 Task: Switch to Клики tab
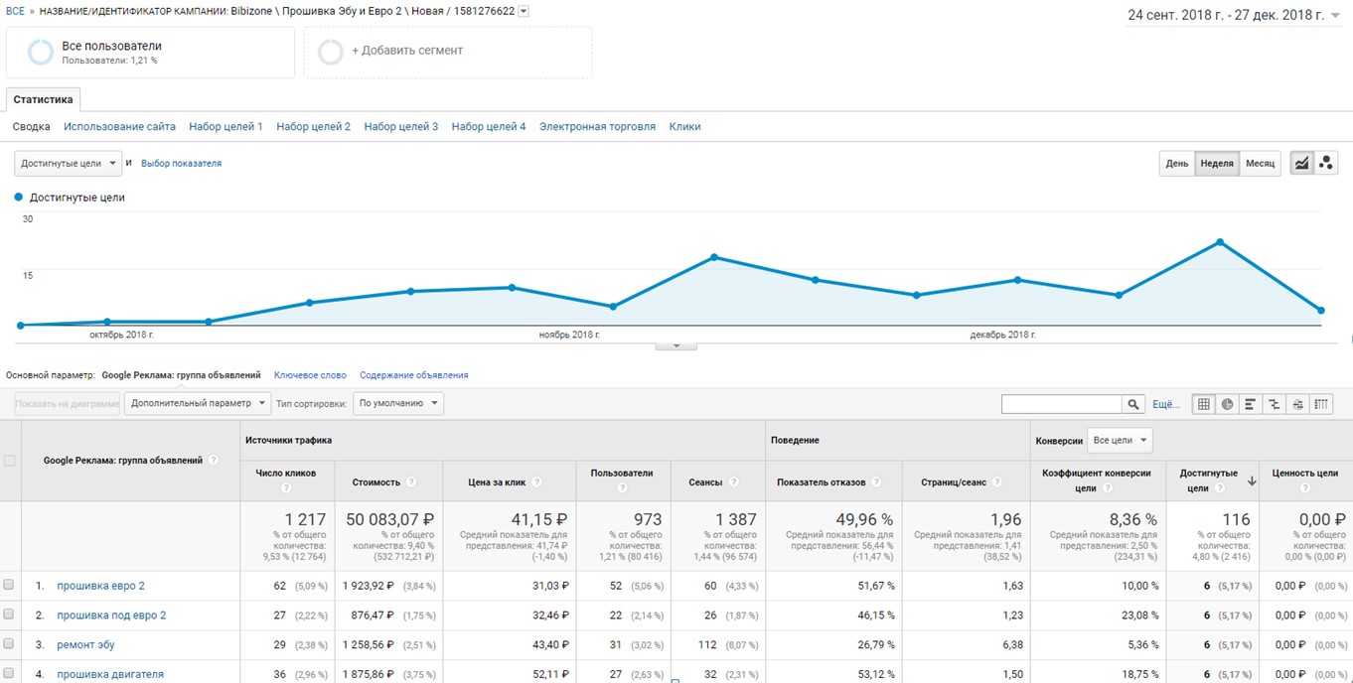click(x=684, y=126)
